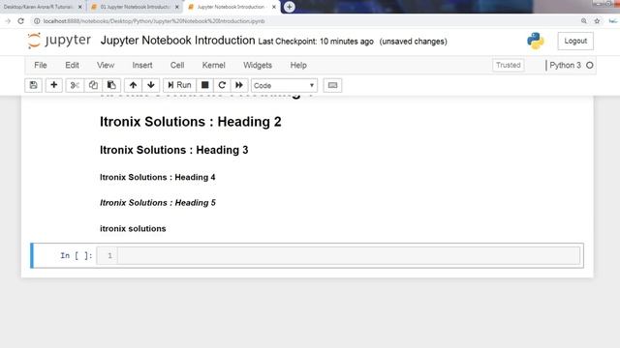Click the Jupyter logo
The height and width of the screenshot is (348, 620).
tap(59, 41)
